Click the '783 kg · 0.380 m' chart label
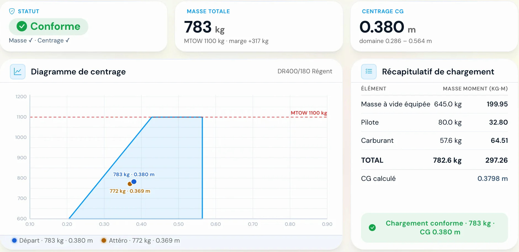 (x=134, y=175)
